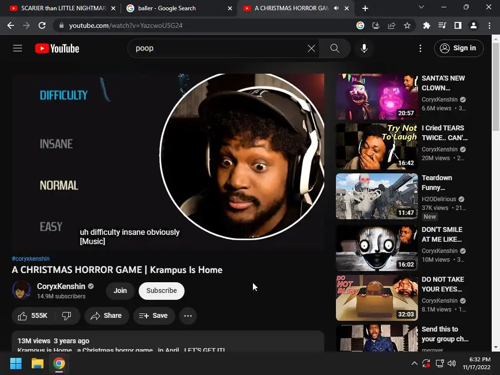Open DO NOT TAKE YOUR EYES video title
The width and height of the screenshot is (500, 375).
pos(442,284)
